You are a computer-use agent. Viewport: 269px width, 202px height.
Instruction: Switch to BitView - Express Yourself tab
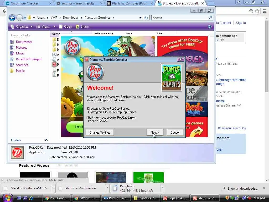180,3
